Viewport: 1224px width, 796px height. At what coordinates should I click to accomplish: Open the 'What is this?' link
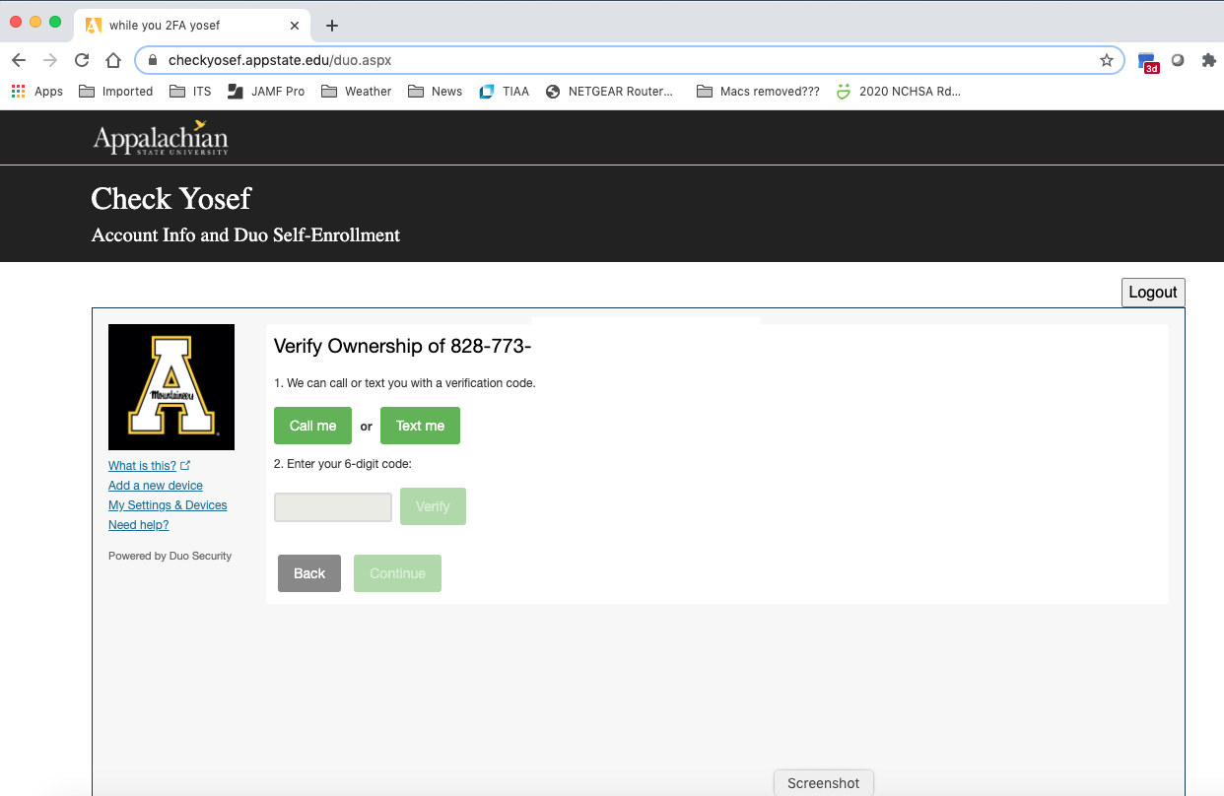[x=149, y=466]
